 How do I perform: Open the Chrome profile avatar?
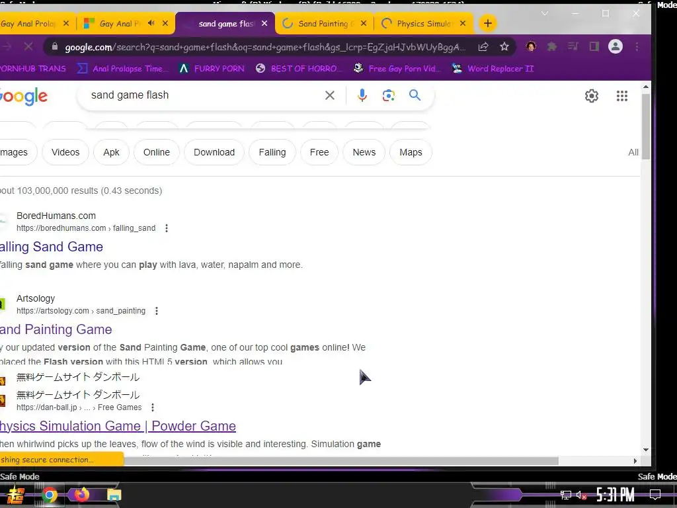[x=616, y=46]
